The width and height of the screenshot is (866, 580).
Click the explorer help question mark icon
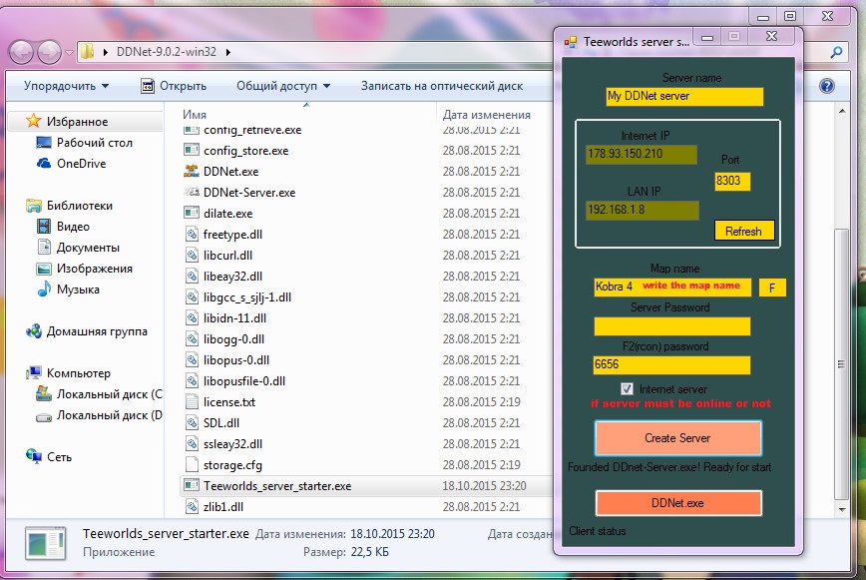[826, 86]
